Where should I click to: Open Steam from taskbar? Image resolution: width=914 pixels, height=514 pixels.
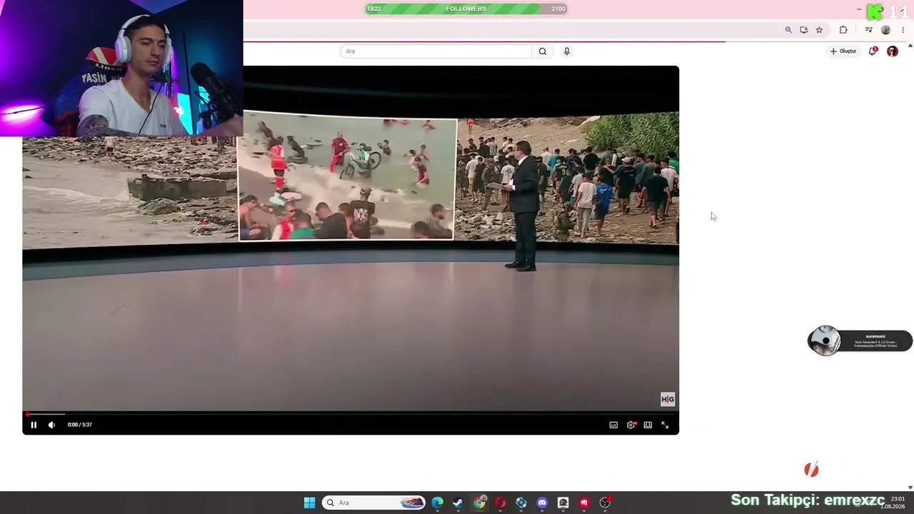click(x=458, y=503)
